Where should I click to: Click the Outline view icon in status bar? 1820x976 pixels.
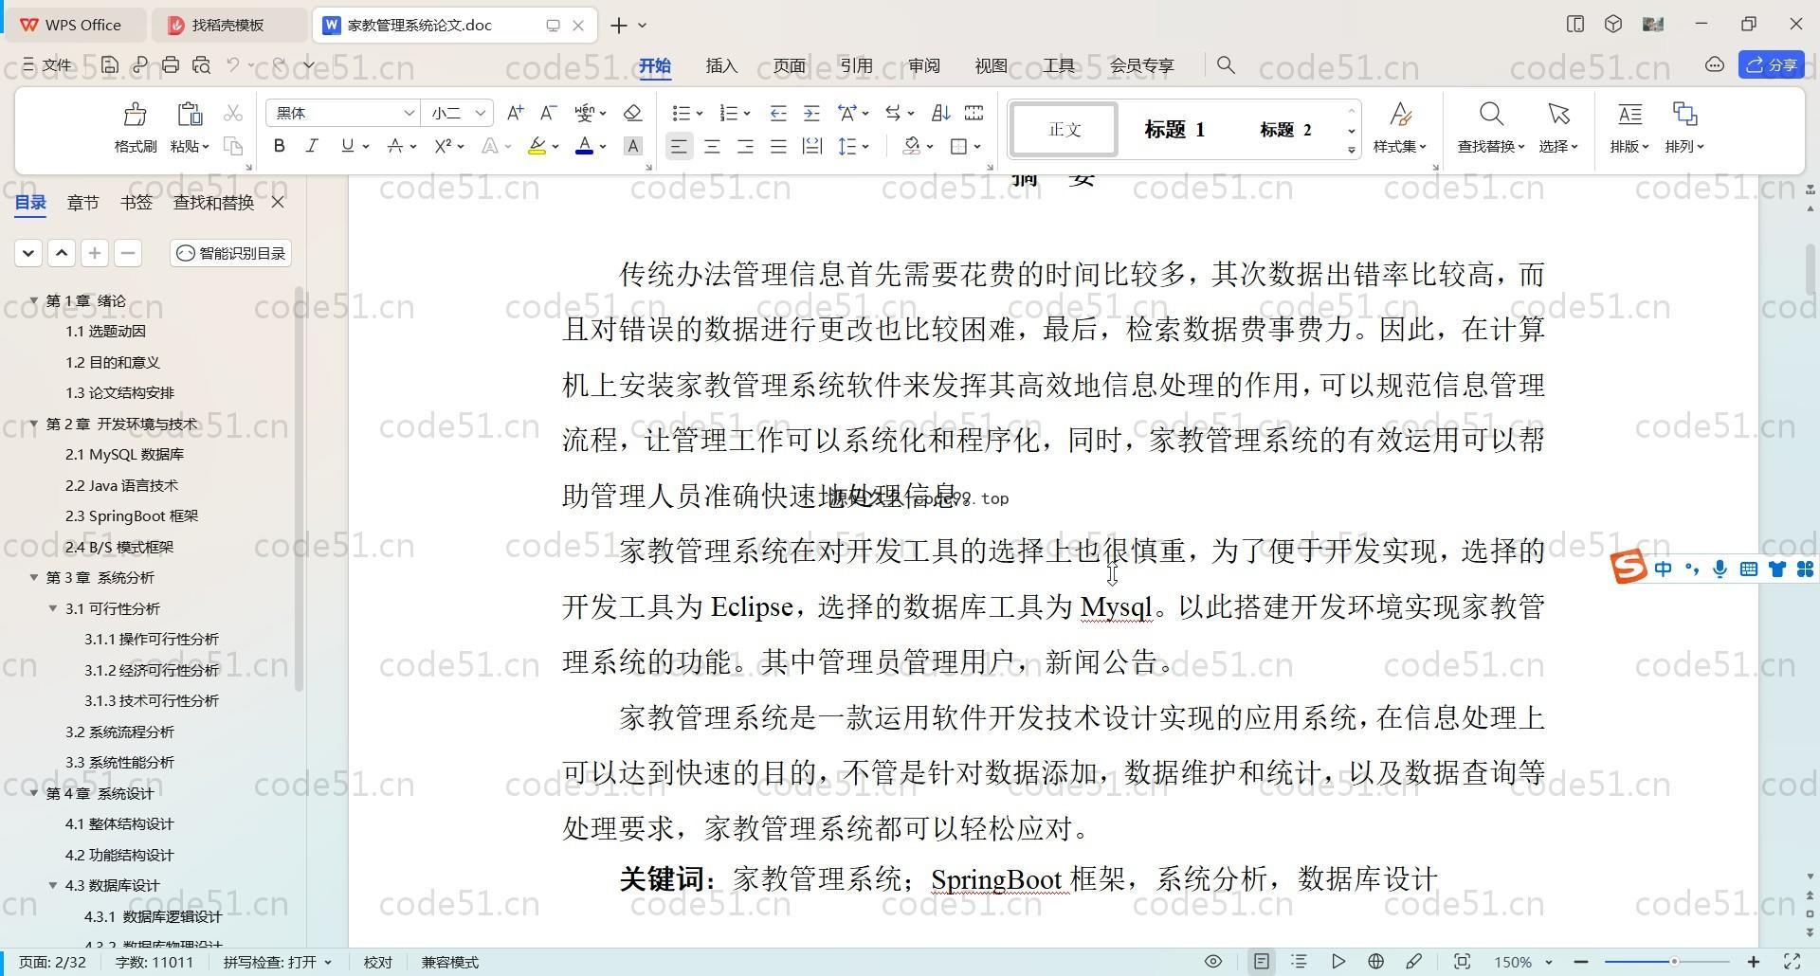click(1299, 961)
